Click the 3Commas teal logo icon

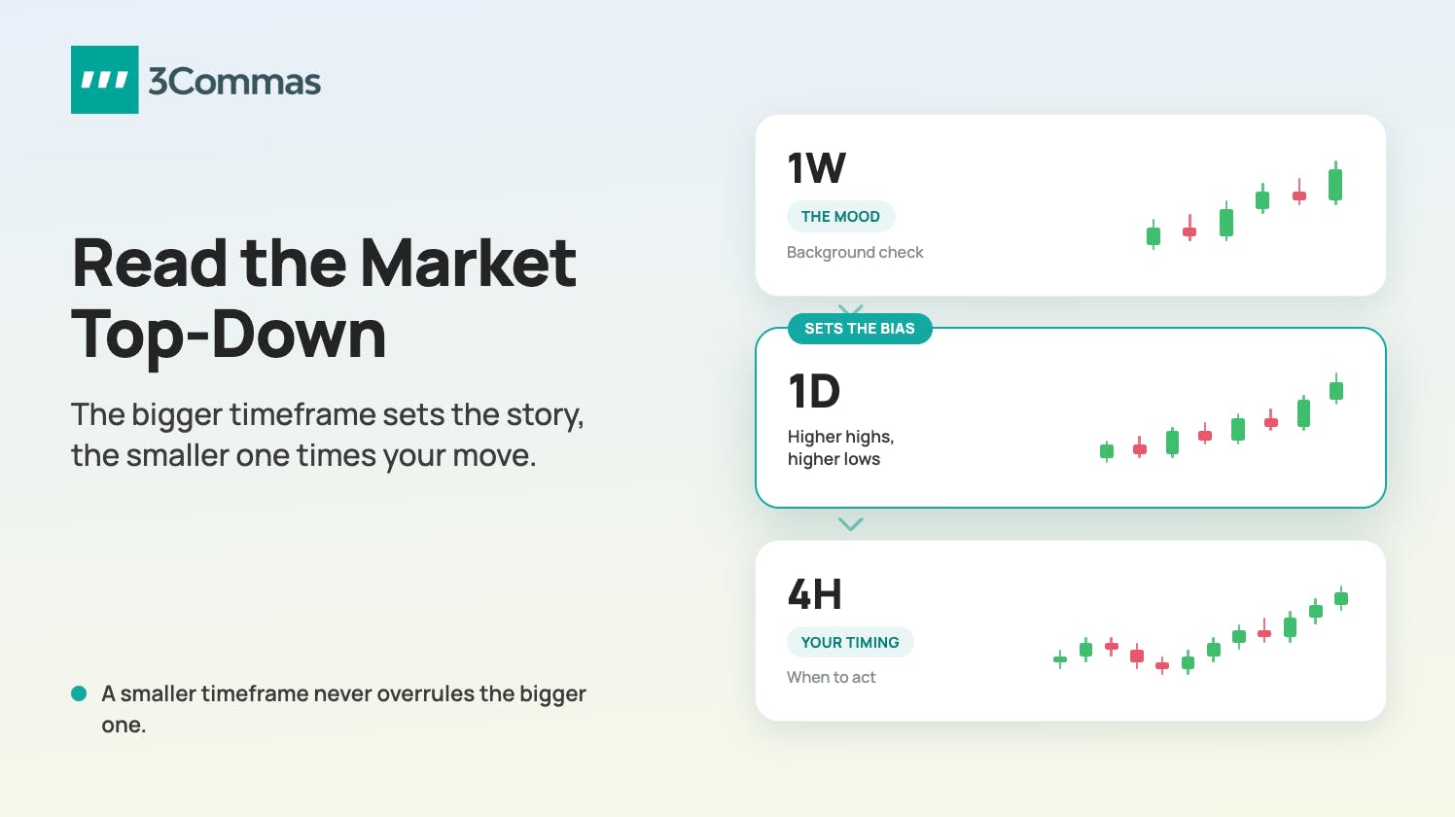click(x=105, y=80)
